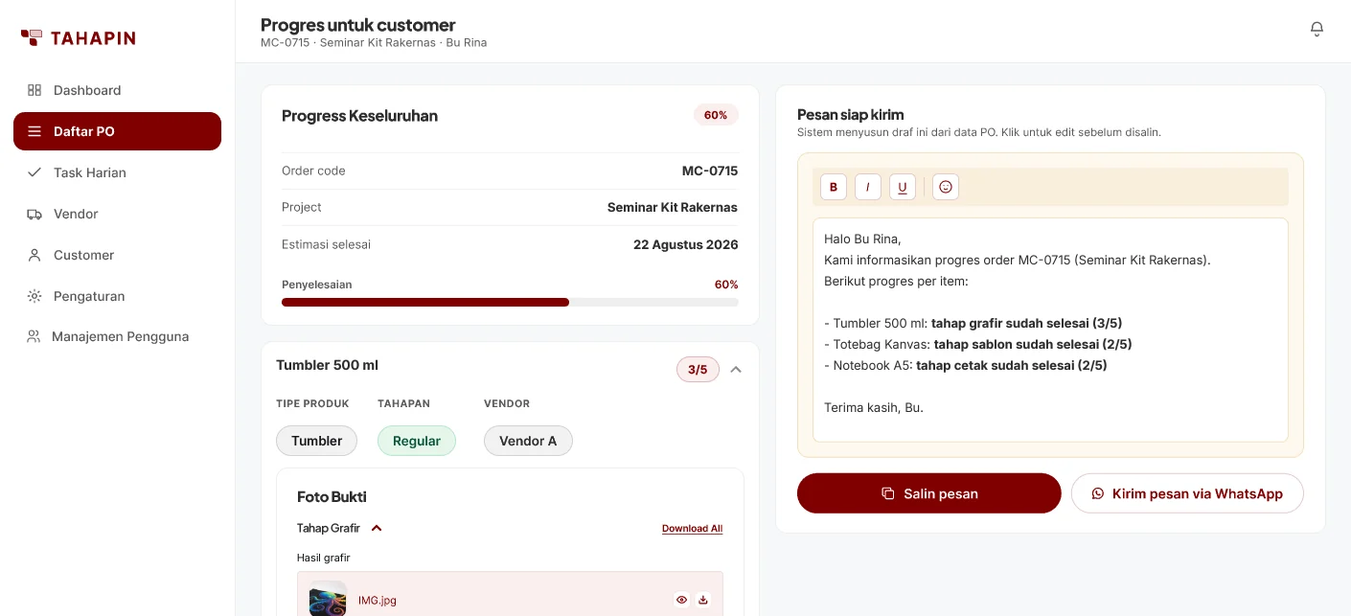Click the Vendor truck icon
Viewport: 1351px width, 616px height.
(34, 214)
